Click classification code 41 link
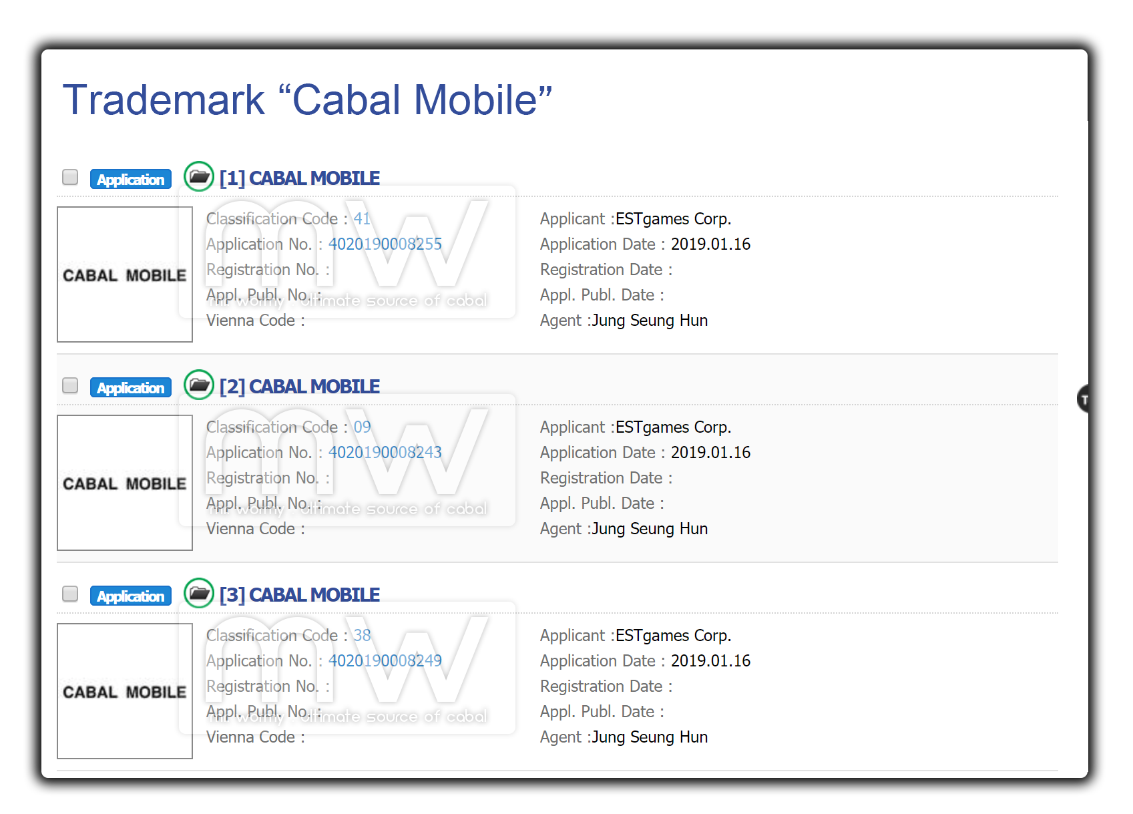This screenshot has width=1133, height=814. pos(362,219)
